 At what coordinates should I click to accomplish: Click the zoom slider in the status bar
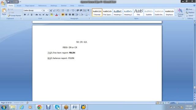click(186, 103)
